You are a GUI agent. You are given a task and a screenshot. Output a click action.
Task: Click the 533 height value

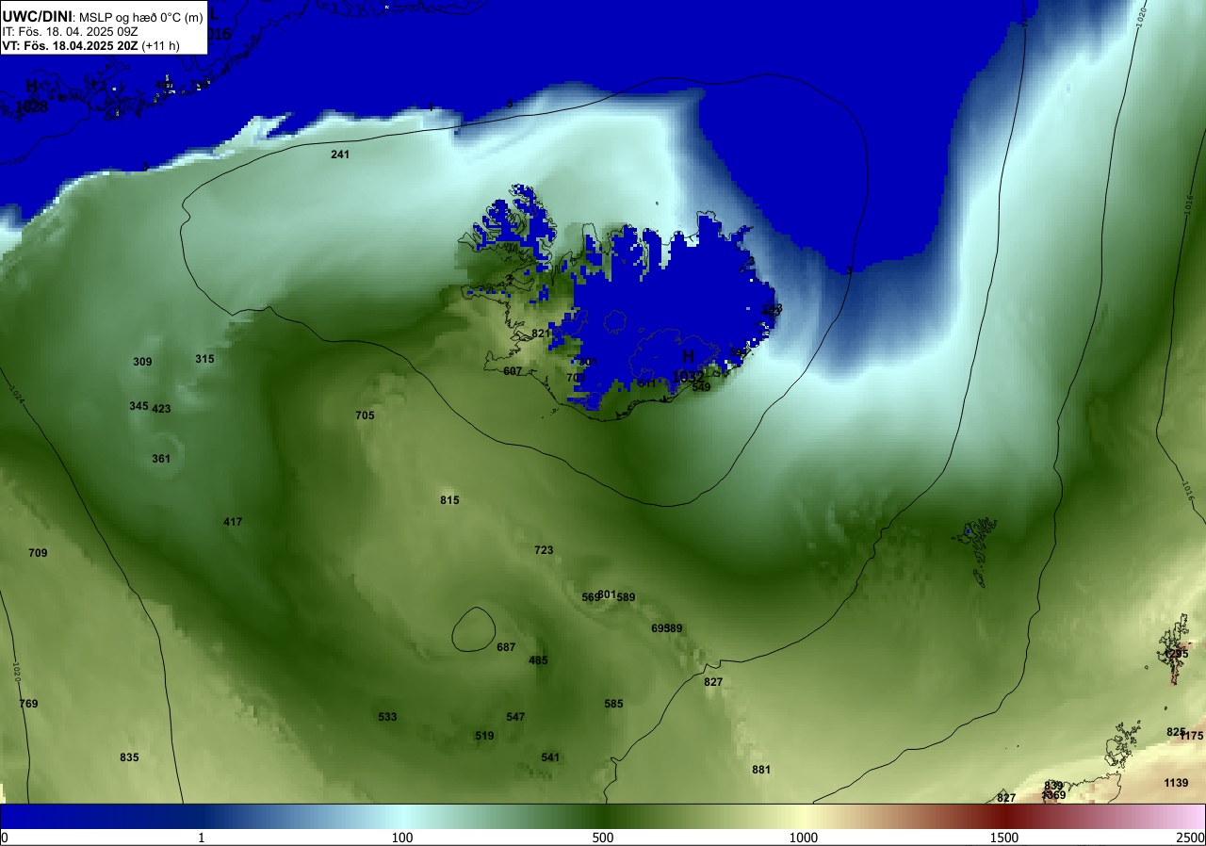[387, 717]
